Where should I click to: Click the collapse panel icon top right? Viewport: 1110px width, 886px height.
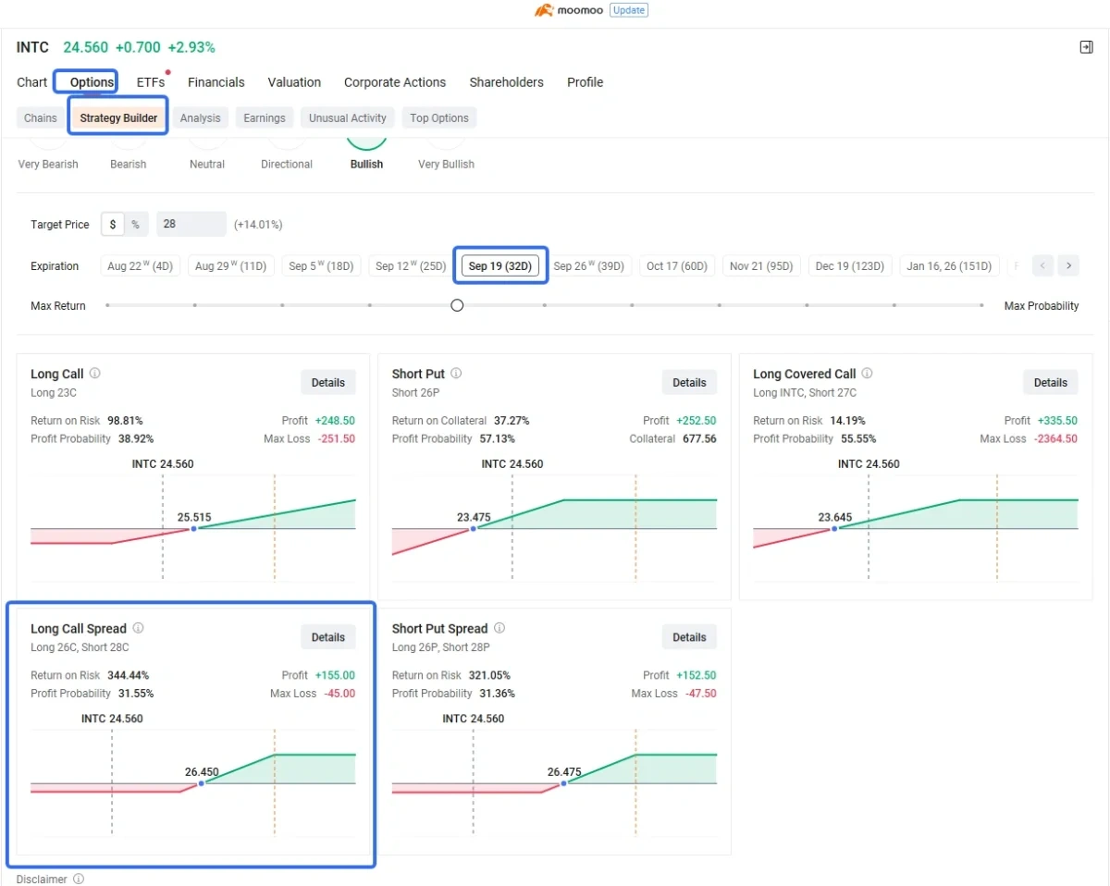pyautogui.click(x=1086, y=47)
